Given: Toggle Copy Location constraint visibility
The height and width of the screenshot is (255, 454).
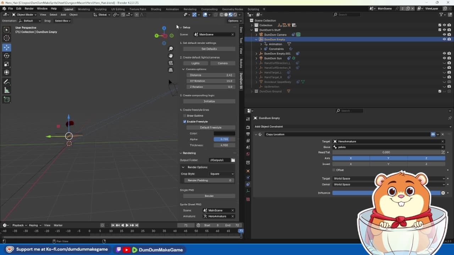Looking at the screenshot, I should tap(433, 134).
